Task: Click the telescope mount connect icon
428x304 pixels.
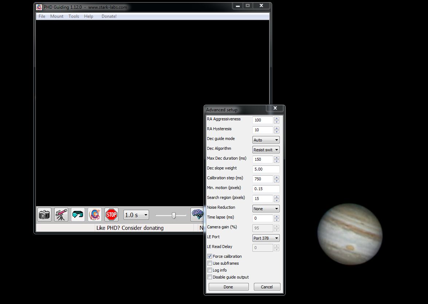Action: click(61, 215)
